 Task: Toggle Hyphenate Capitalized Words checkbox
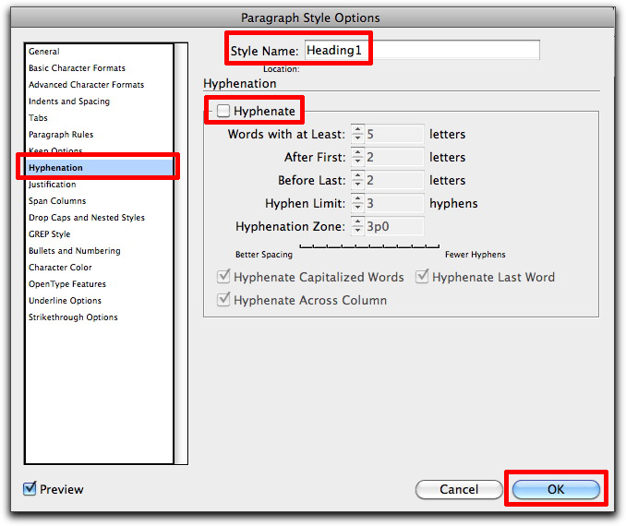point(223,276)
